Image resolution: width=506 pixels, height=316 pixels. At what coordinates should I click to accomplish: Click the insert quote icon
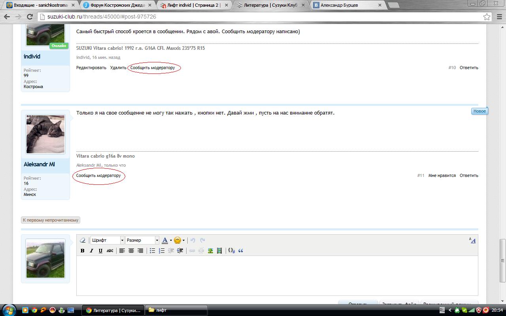click(241, 250)
